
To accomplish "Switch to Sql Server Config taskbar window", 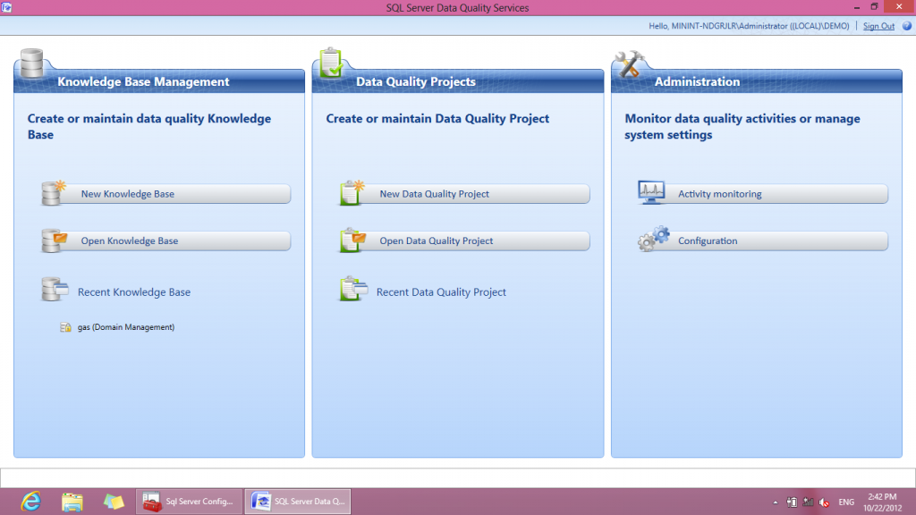I will pos(190,502).
